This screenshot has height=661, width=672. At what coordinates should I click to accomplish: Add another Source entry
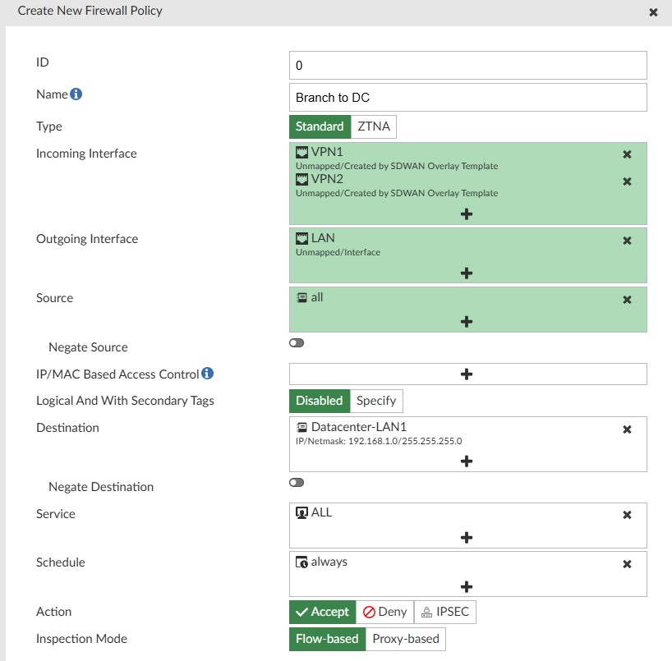tap(466, 320)
